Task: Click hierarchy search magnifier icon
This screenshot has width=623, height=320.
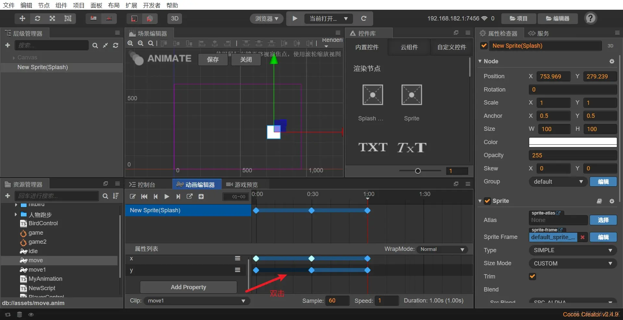Action: pyautogui.click(x=95, y=45)
